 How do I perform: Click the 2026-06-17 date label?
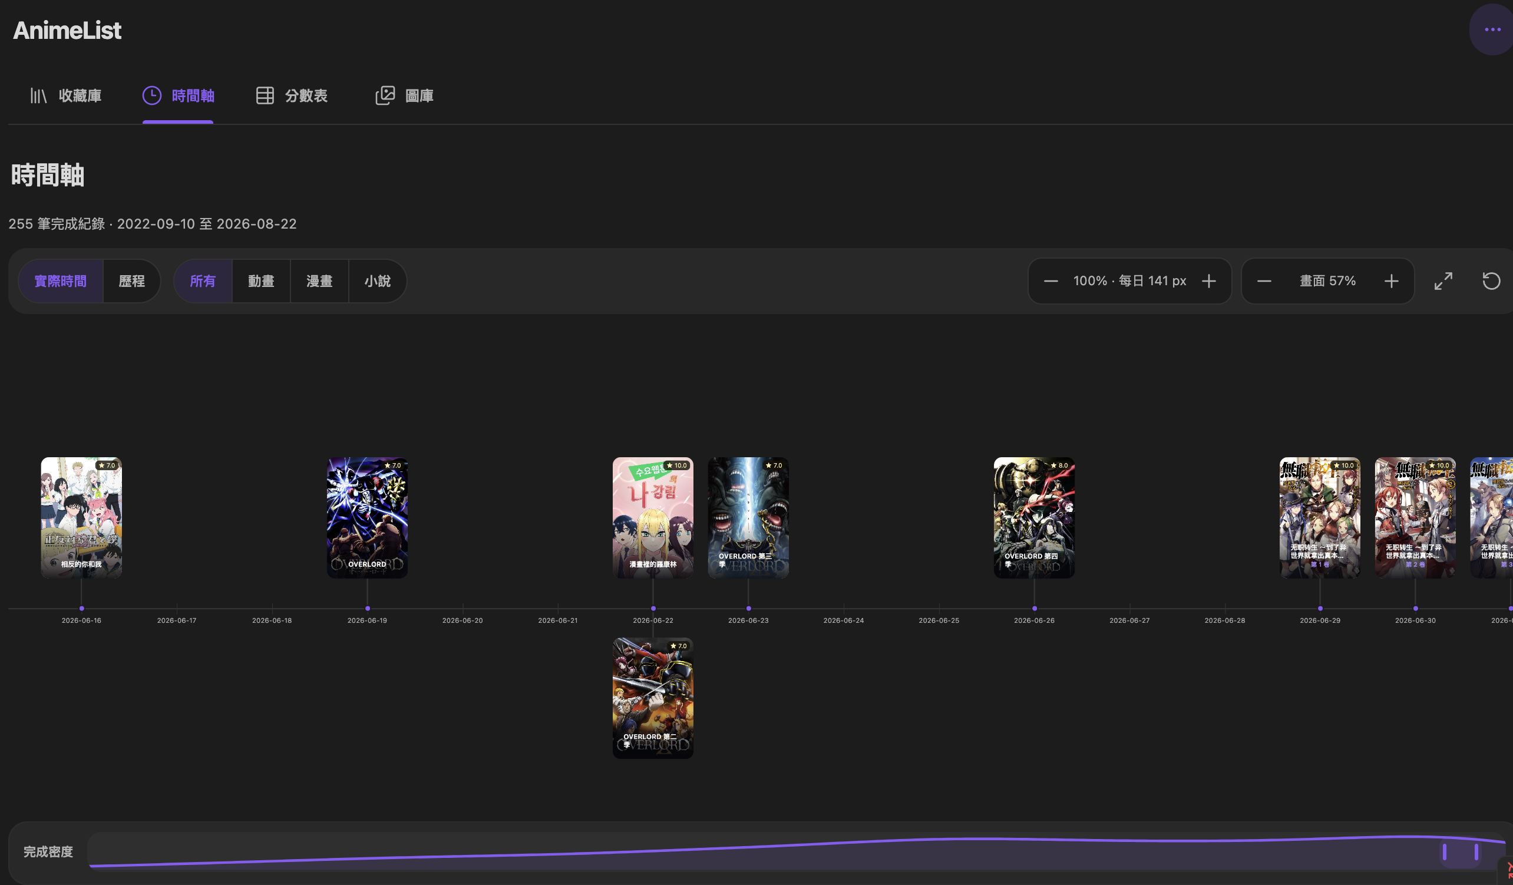pyautogui.click(x=177, y=620)
